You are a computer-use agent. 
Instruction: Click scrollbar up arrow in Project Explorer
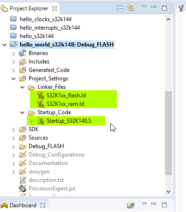pos(168,19)
